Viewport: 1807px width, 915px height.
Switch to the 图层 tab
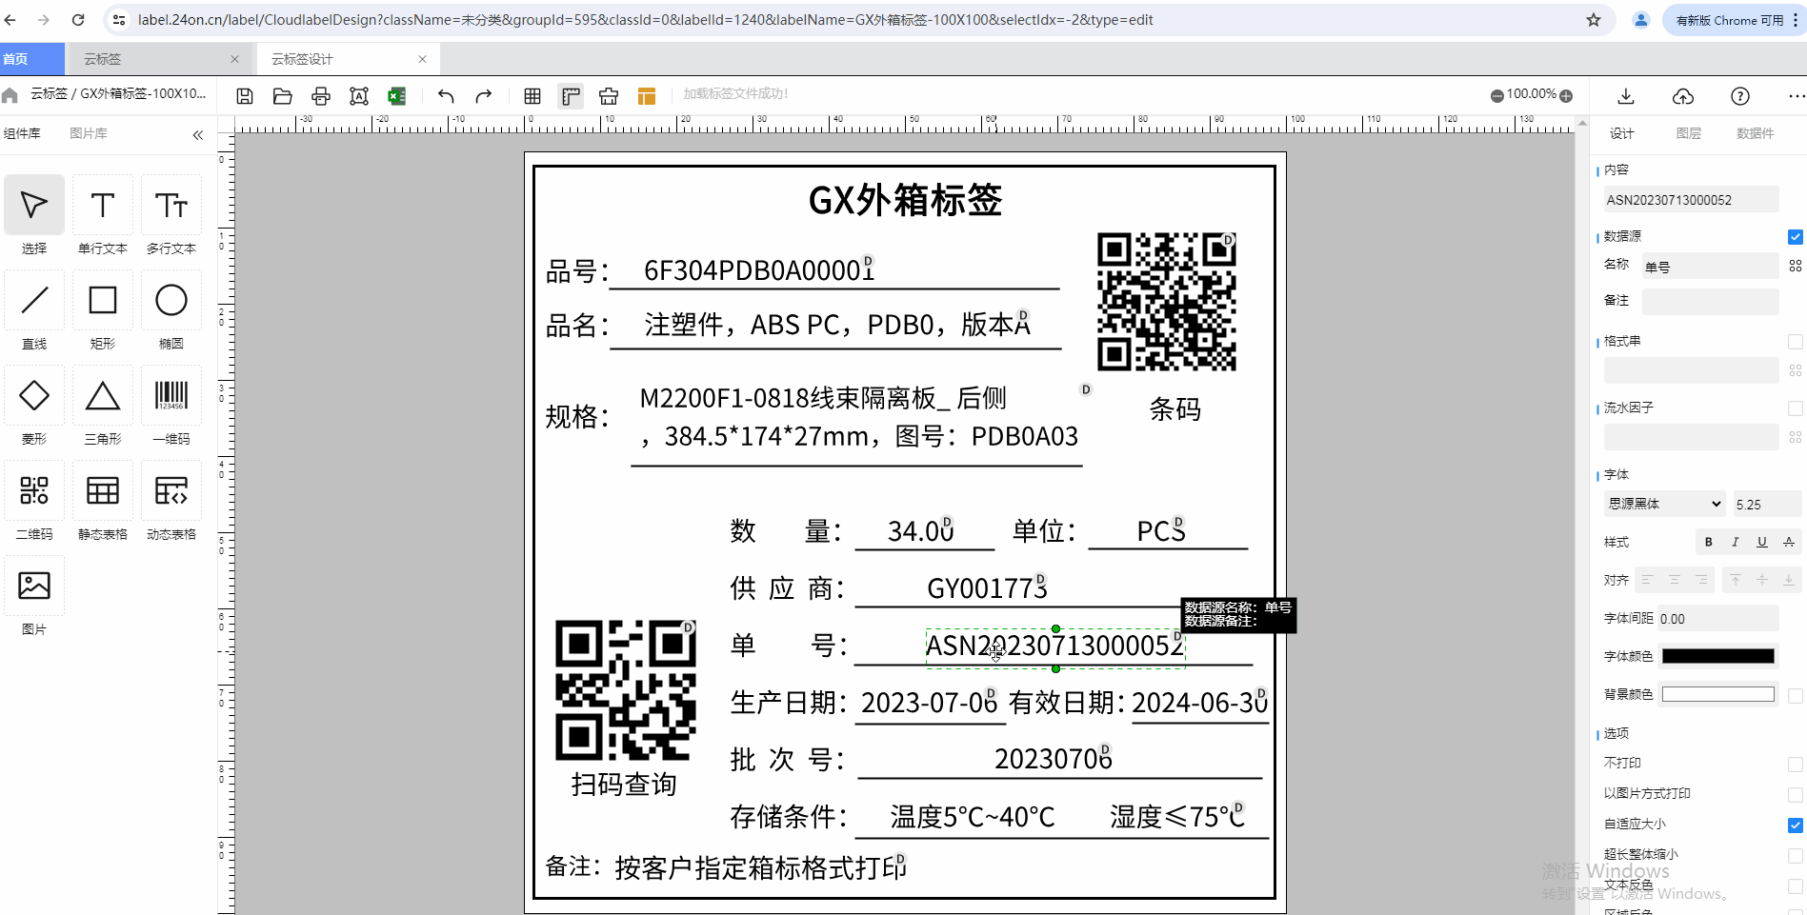point(1689,133)
